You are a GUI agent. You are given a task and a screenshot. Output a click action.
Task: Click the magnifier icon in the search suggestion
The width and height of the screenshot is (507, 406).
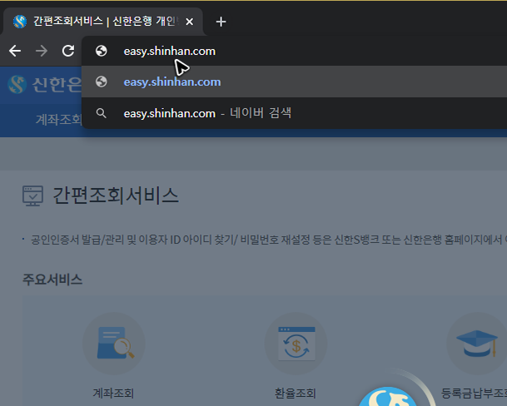[102, 113]
